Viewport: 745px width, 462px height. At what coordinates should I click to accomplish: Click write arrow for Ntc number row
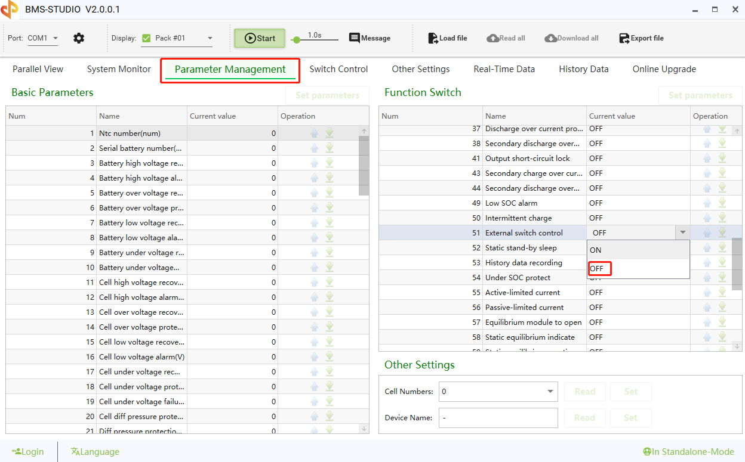[x=330, y=133]
